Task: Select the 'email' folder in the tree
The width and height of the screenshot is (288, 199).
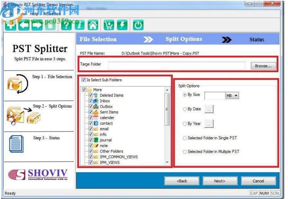Action: [104, 129]
